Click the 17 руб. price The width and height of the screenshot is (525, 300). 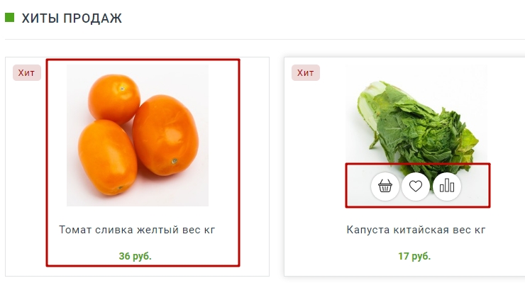point(414,256)
